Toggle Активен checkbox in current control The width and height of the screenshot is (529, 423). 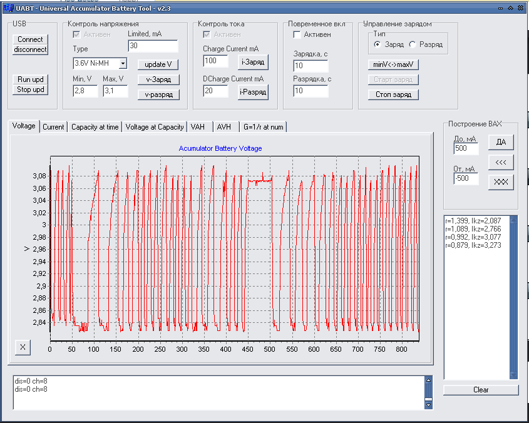(207, 34)
